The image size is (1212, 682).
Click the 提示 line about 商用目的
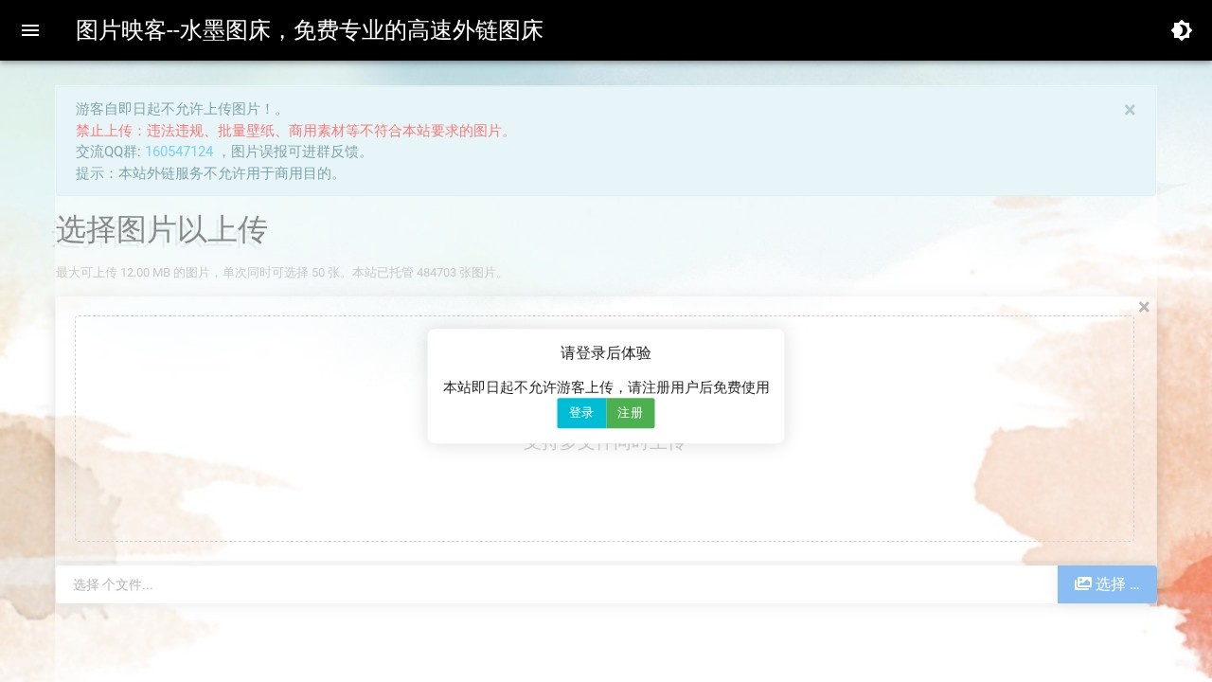209,173
